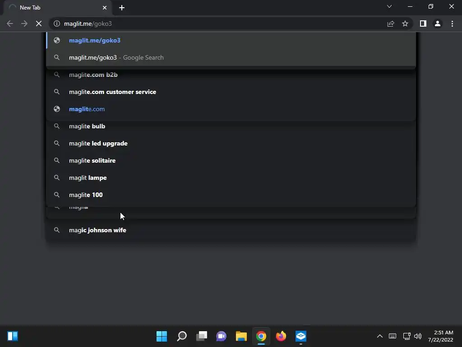Click globe icon beside maglit.me/goko3
The height and width of the screenshot is (347, 462).
57,40
